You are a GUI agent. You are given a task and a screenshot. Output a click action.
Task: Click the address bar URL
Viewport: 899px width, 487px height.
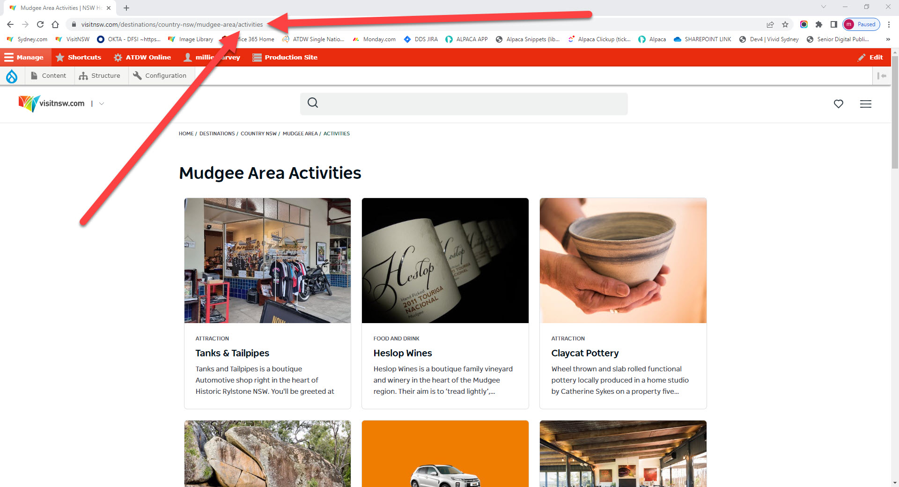click(172, 24)
